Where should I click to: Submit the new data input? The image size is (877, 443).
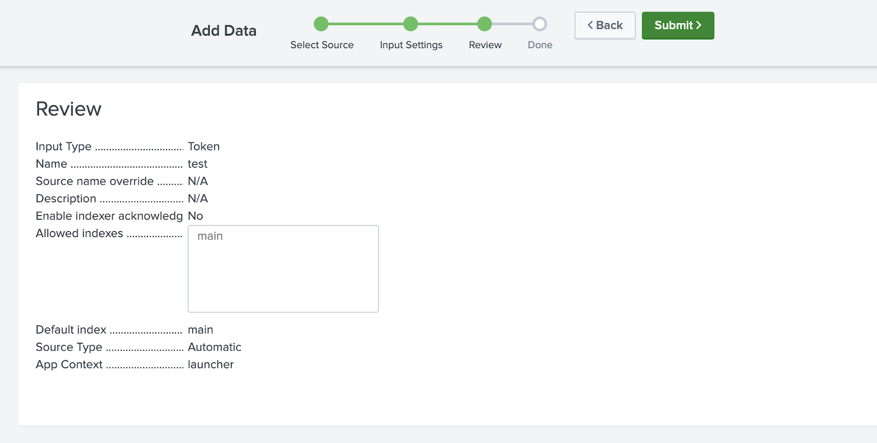677,26
